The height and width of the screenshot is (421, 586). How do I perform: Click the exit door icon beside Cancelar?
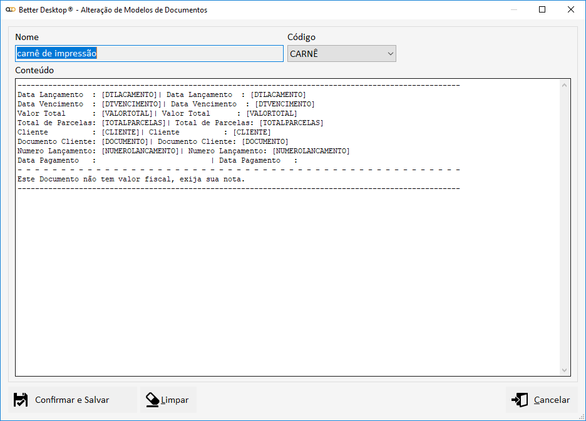(x=520, y=400)
